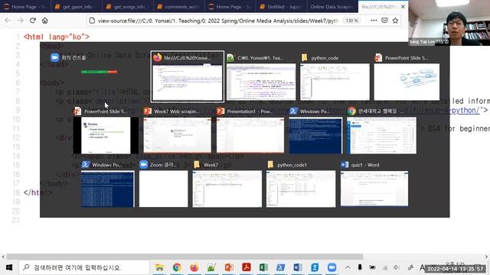Image resolution: width=490 pixels, height=275 pixels.
Task: Open File Explorer from taskbar
Action: pos(160,267)
